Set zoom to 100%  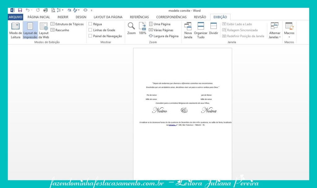(142, 28)
